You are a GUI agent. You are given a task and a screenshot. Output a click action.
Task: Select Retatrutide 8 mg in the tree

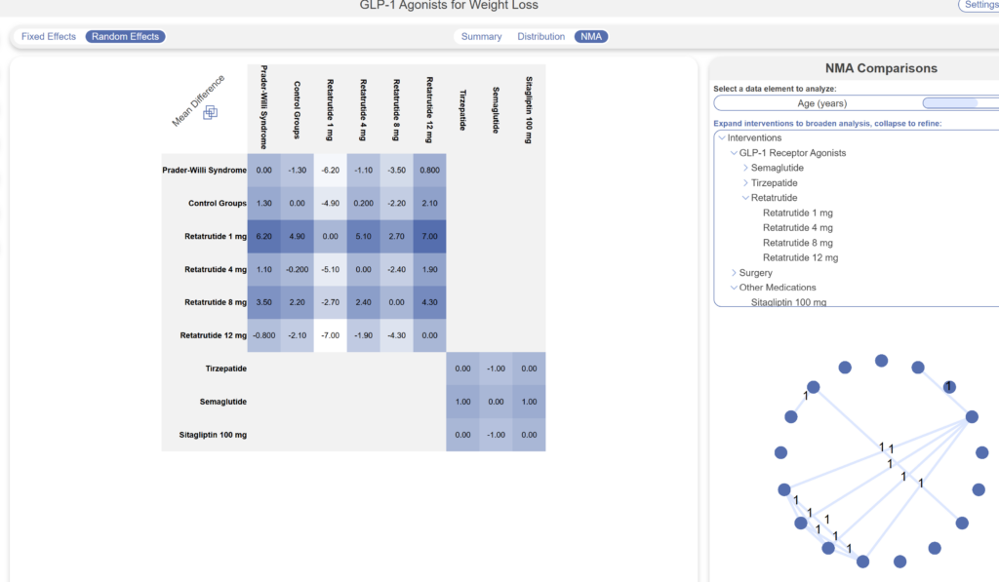[x=798, y=243]
